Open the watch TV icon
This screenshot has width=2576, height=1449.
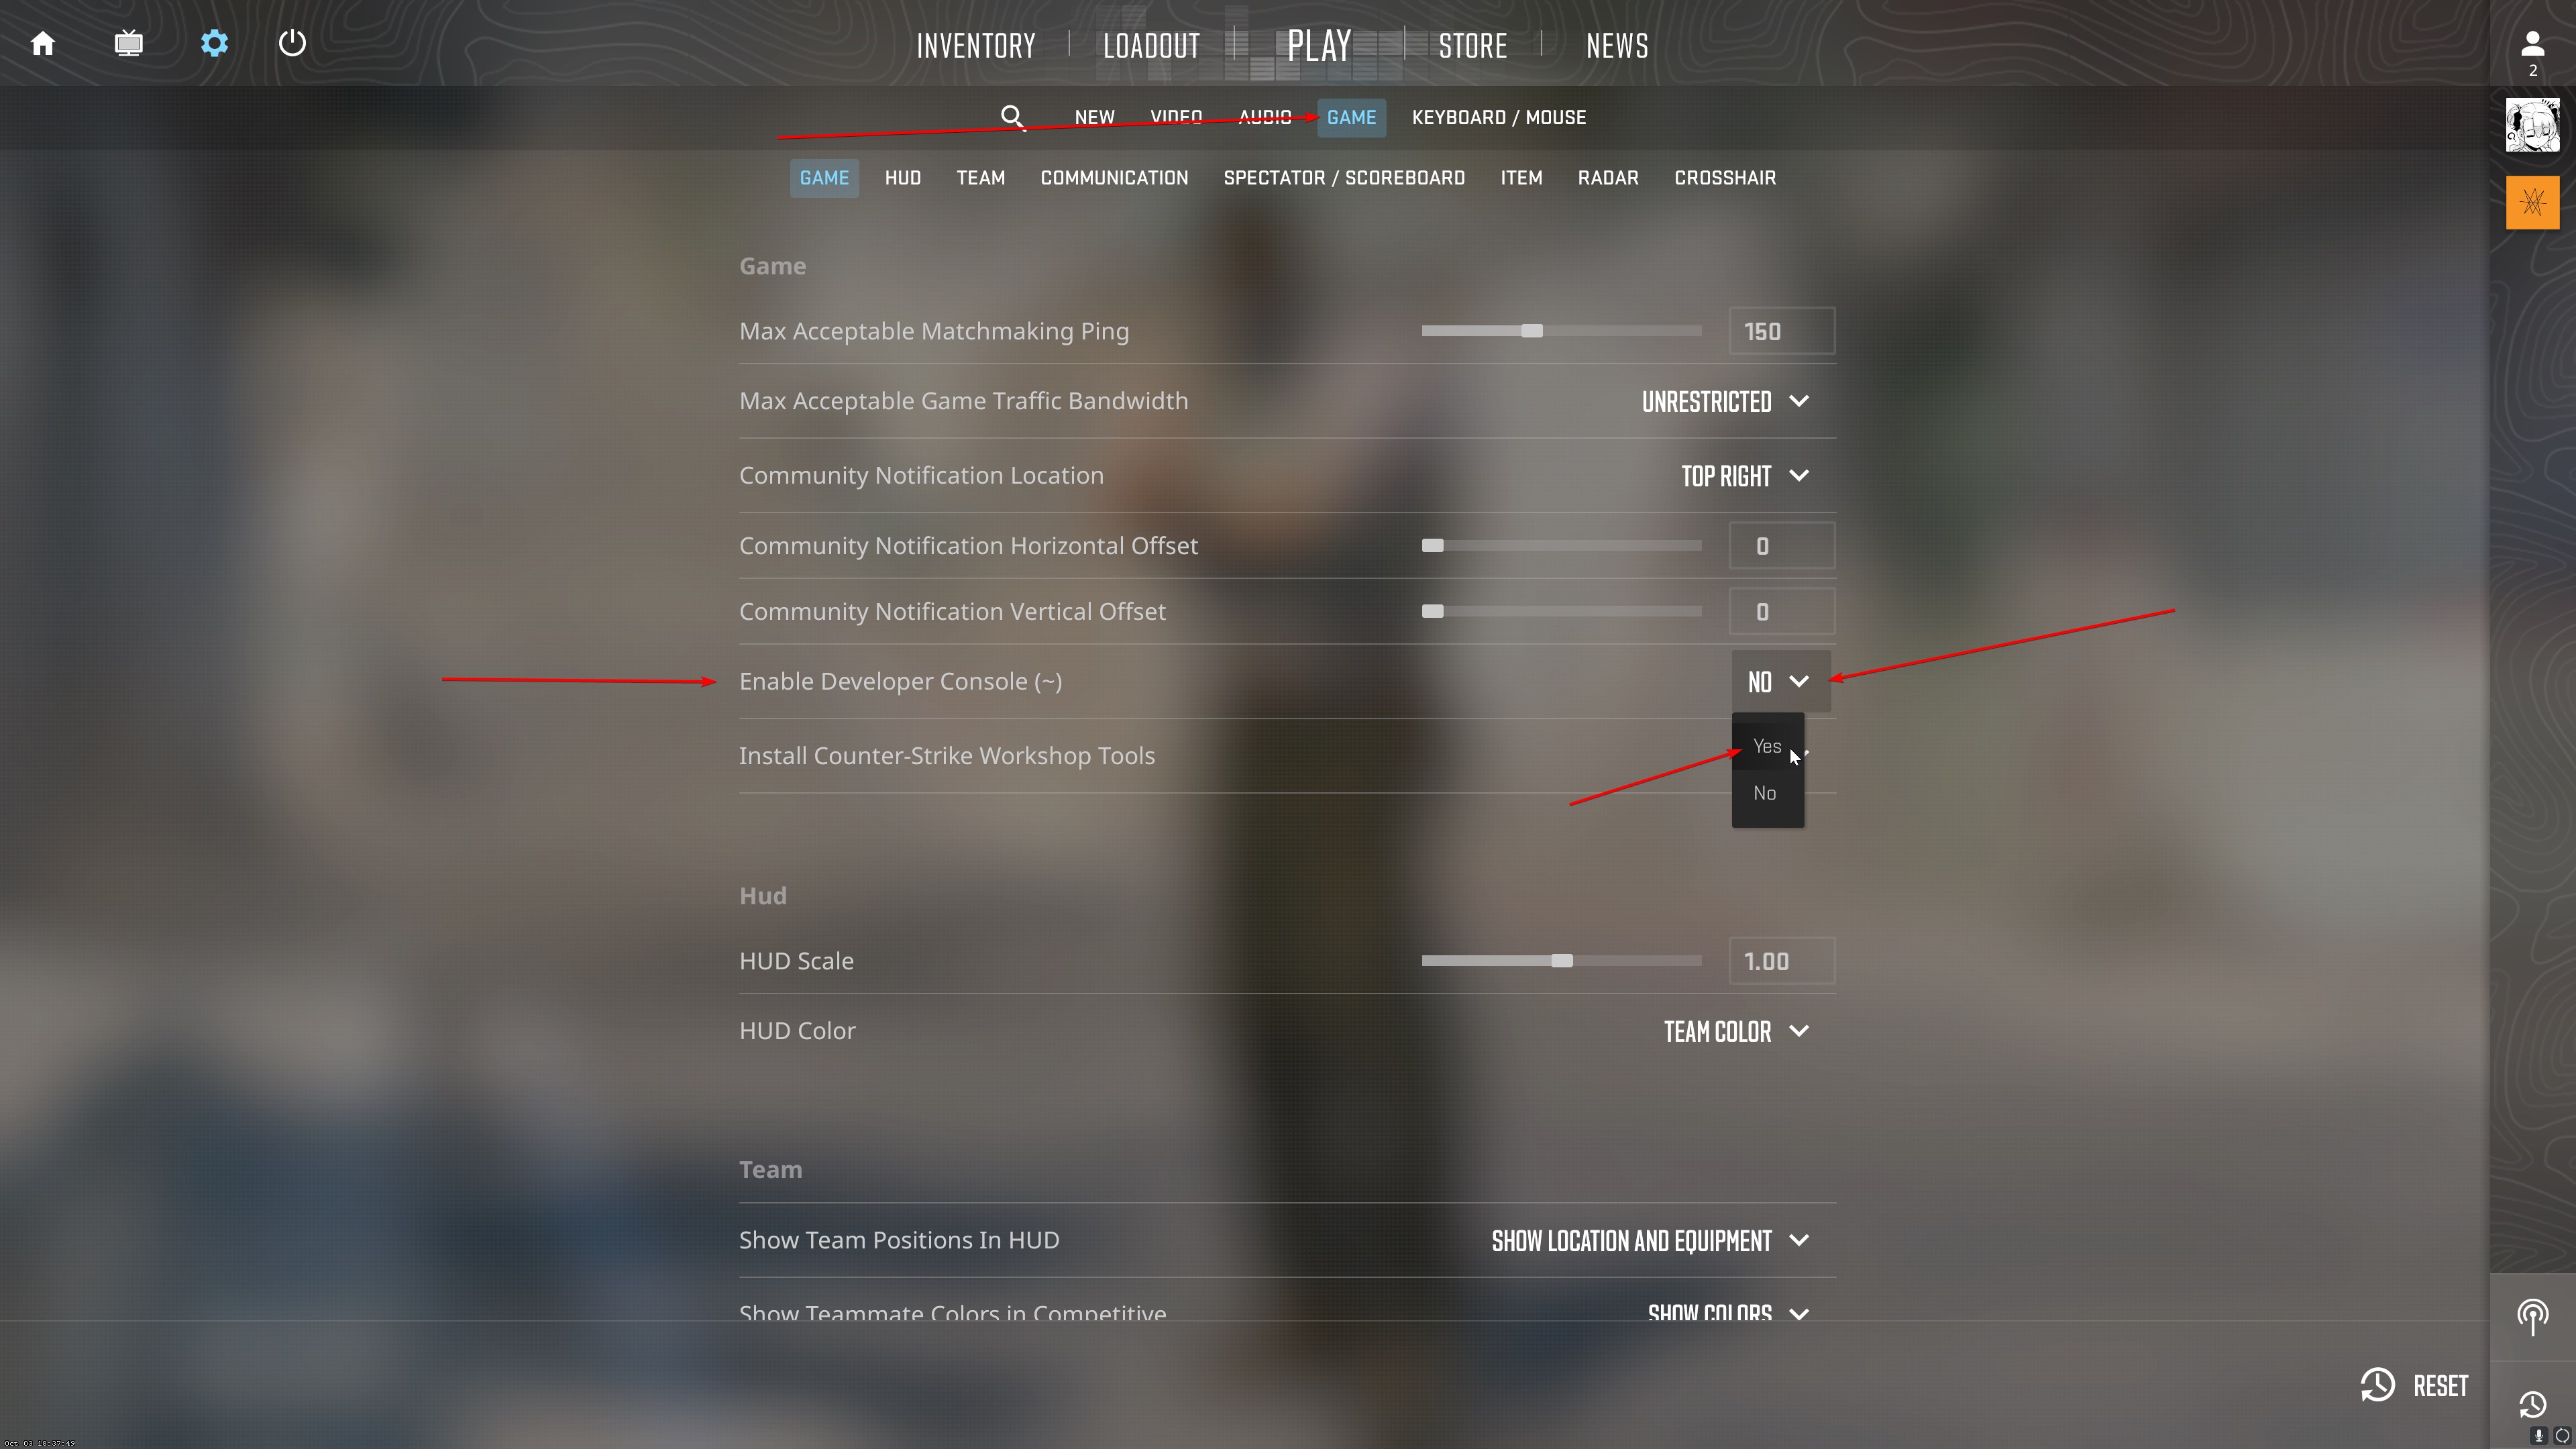(x=128, y=44)
